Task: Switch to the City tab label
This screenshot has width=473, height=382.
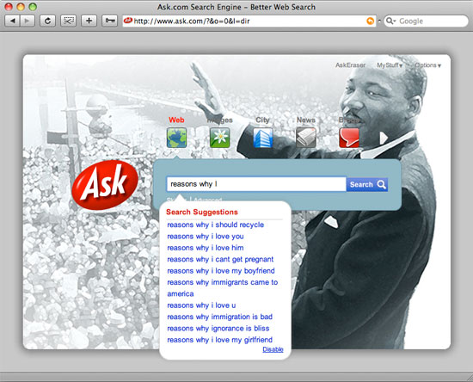Action: point(262,120)
